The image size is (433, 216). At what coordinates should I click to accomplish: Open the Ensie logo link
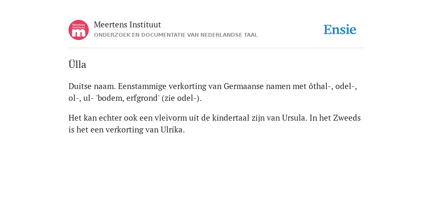pos(340,30)
